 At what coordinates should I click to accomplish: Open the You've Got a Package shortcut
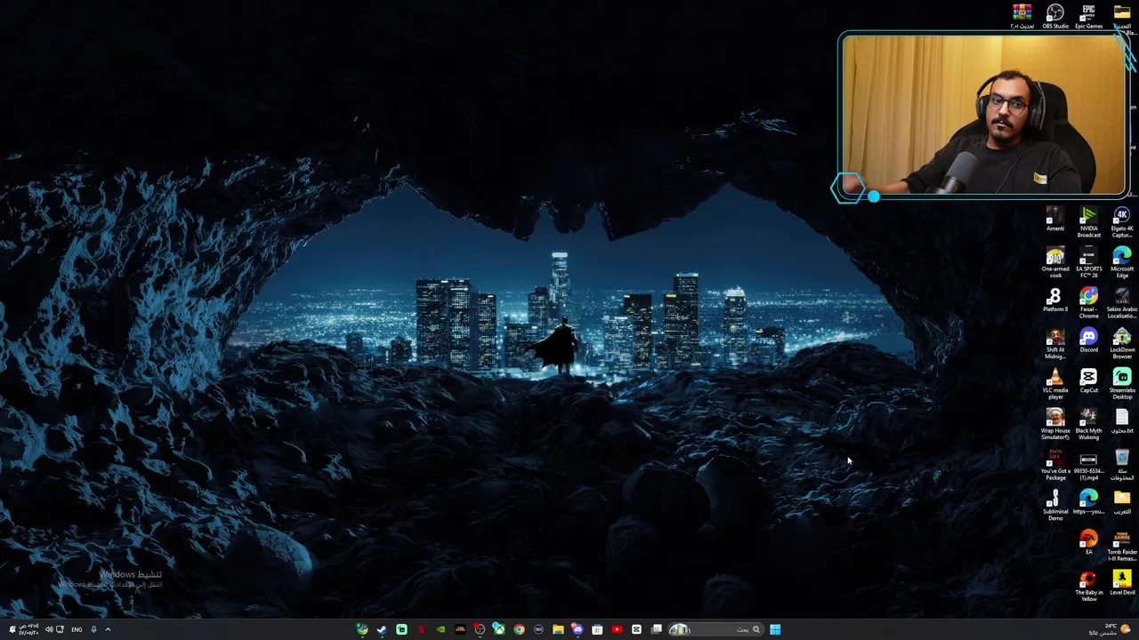coord(1055,466)
